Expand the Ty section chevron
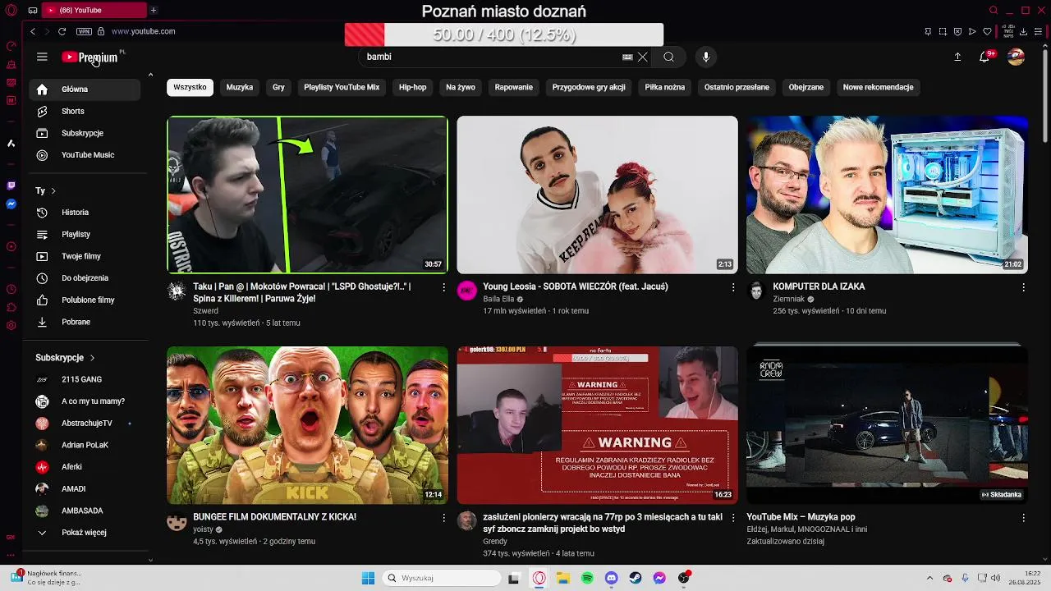The image size is (1051, 591). [x=53, y=190]
